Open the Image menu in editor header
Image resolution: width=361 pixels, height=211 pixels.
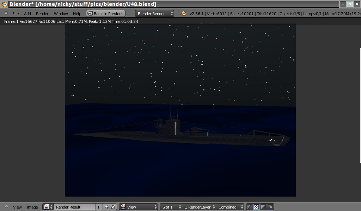[32, 207]
